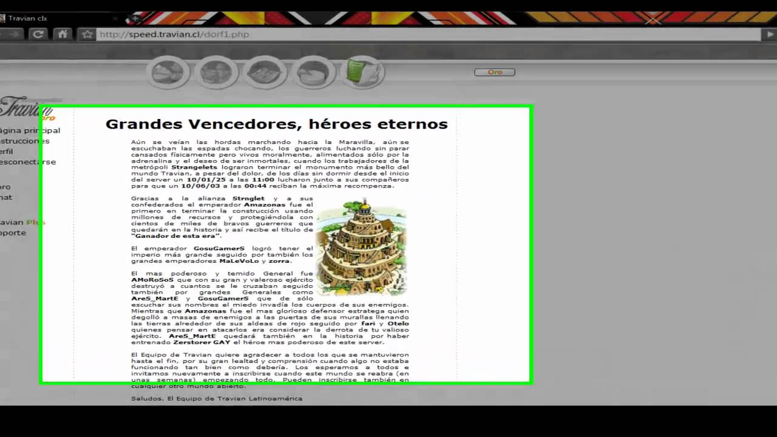Click the bold date 10/06/03
The width and height of the screenshot is (777, 437).
pyautogui.click(x=202, y=186)
